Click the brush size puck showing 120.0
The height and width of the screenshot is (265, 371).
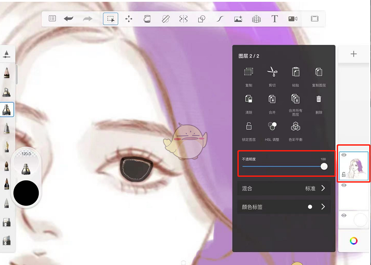click(x=26, y=163)
